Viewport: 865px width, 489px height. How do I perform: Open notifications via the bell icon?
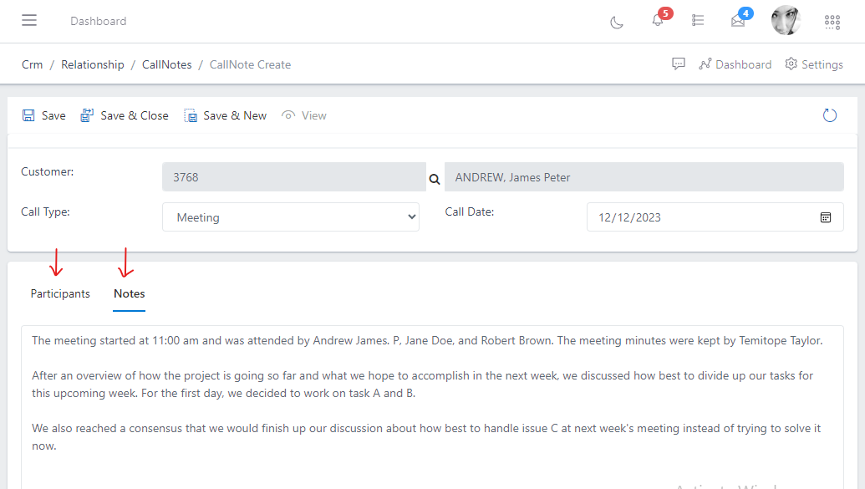pyautogui.click(x=657, y=23)
